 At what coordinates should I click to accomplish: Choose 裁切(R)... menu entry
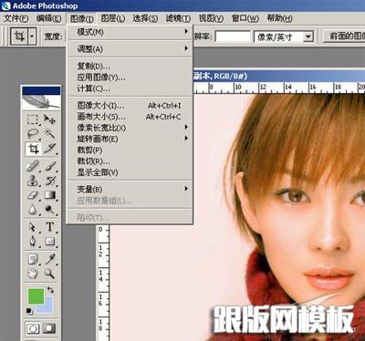coord(130,161)
